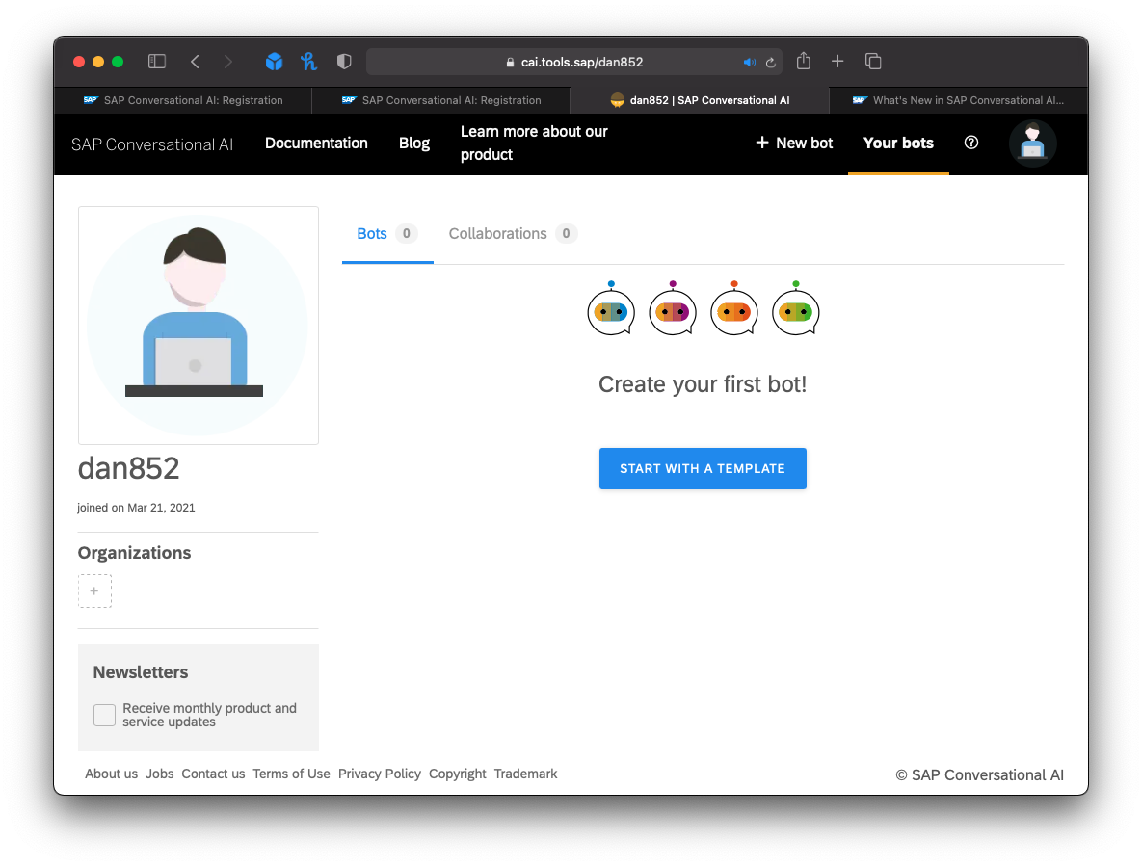Open the Copyright footer link
This screenshot has width=1142, height=866.
(458, 774)
